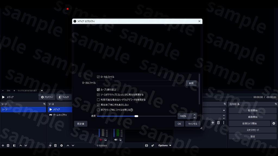Click the 速度 speed slider handle
This screenshot has width=278, height=156.
pos(136,116)
